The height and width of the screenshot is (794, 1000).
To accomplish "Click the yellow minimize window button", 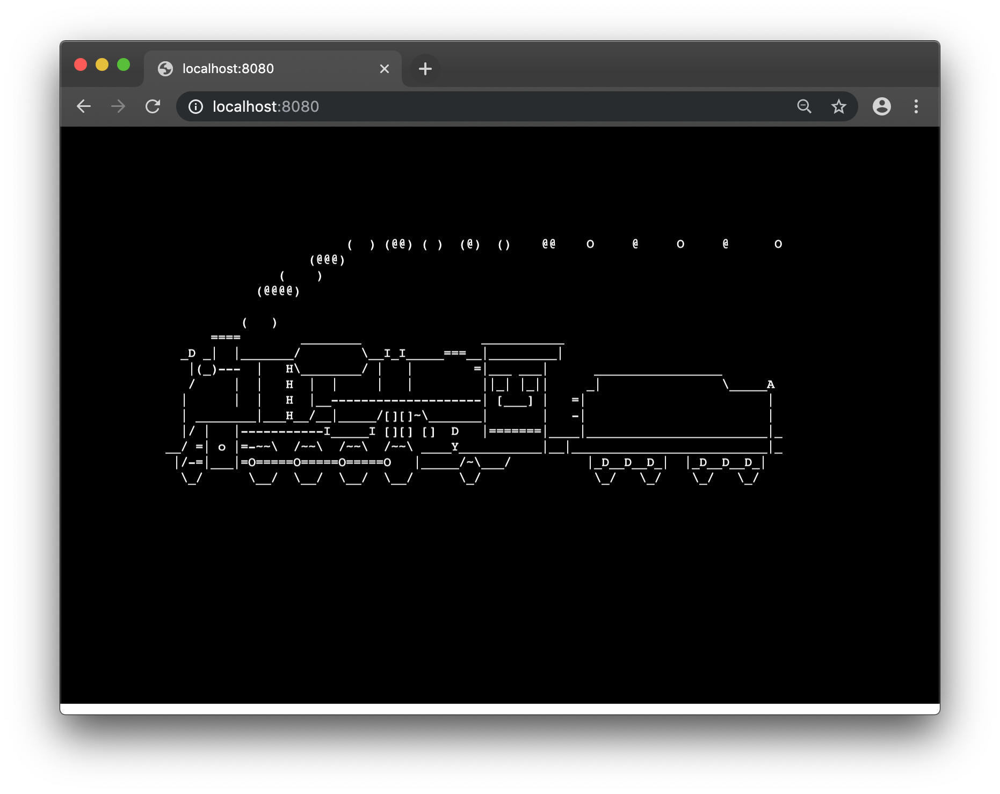I will click(102, 63).
